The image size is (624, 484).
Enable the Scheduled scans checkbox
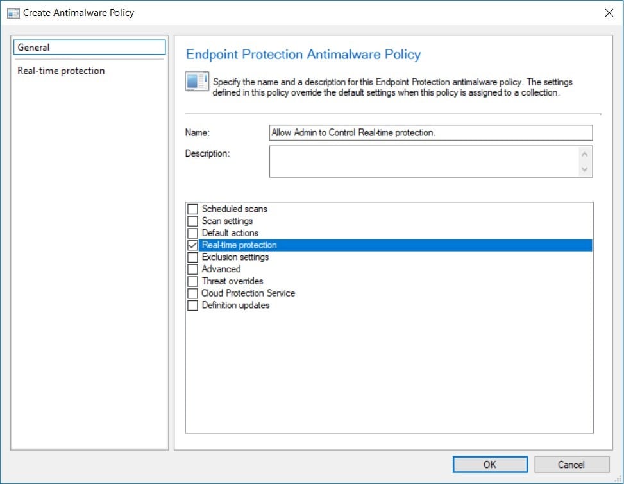click(192, 209)
